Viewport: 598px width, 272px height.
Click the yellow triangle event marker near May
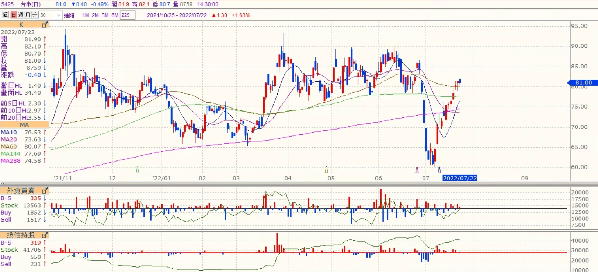326,170
